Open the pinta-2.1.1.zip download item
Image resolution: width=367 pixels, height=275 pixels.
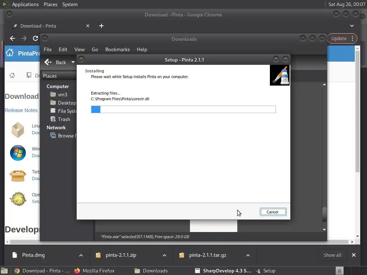point(121,255)
